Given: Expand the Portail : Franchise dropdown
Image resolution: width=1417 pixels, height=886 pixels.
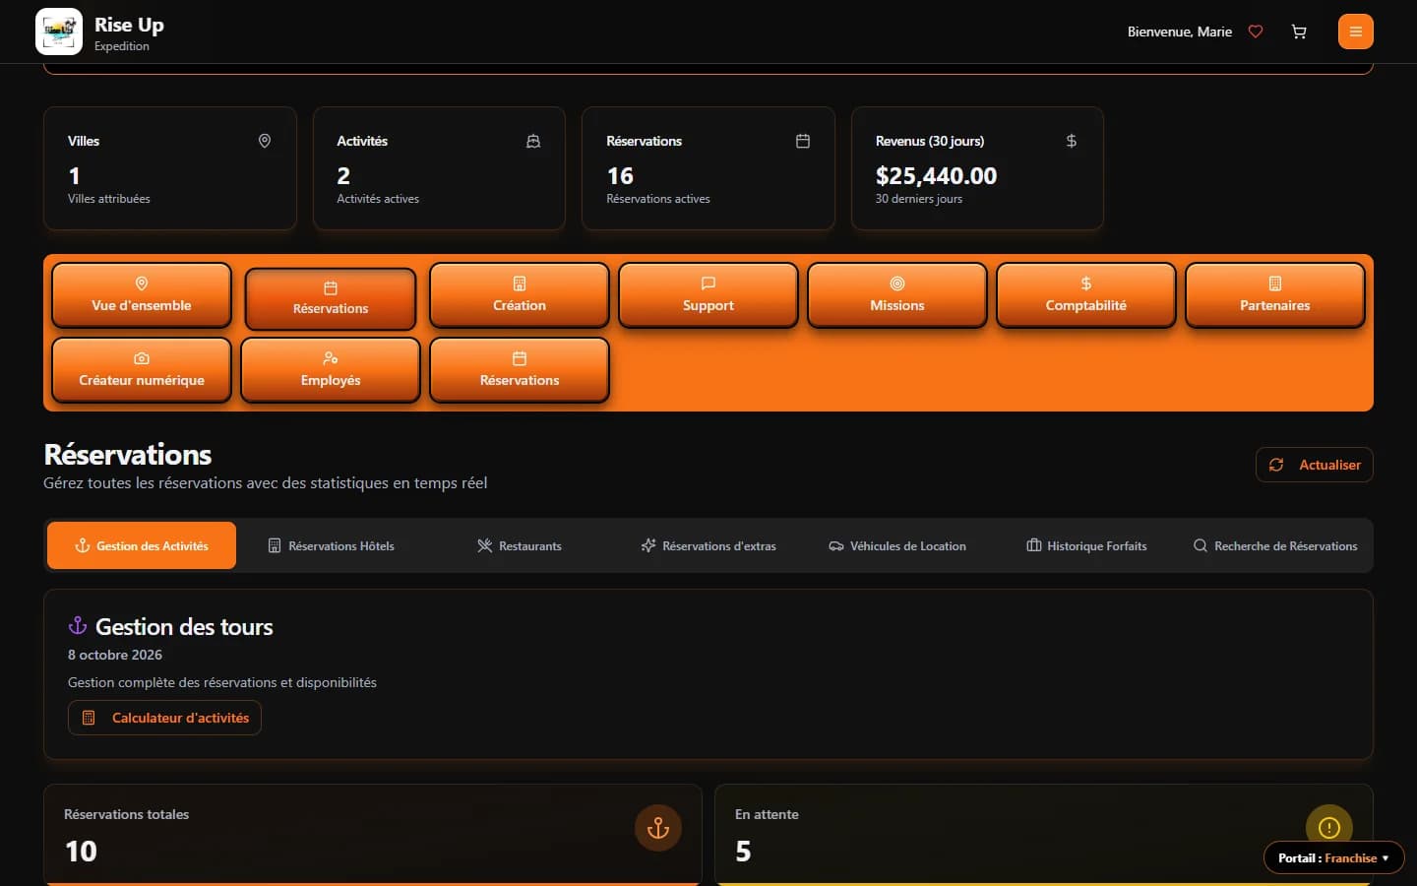Looking at the screenshot, I should [1333, 857].
